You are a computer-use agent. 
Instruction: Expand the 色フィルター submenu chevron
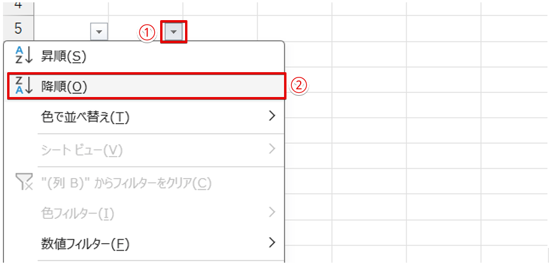coord(272,211)
